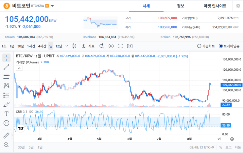Set timeframe to 1초
The image size is (243, 153).
pos(4,46)
